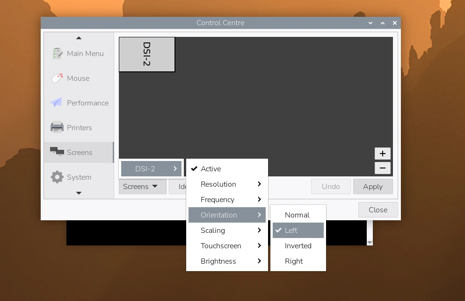Select Normal orientation
The image size is (465, 301).
pyautogui.click(x=298, y=215)
